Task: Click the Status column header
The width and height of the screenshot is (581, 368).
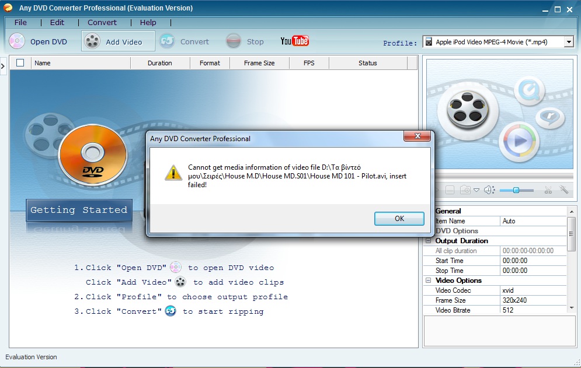Action: coord(368,63)
